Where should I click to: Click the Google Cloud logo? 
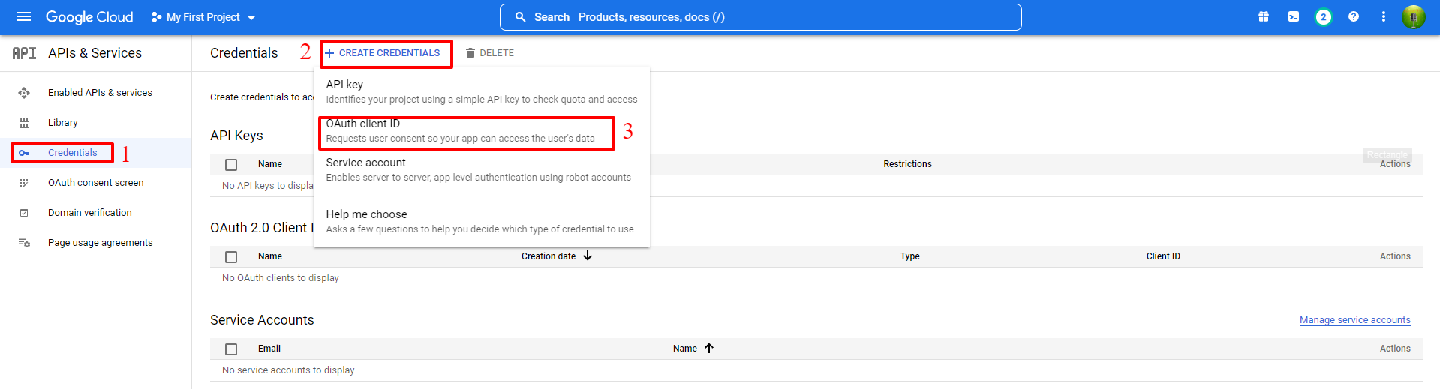pos(89,16)
